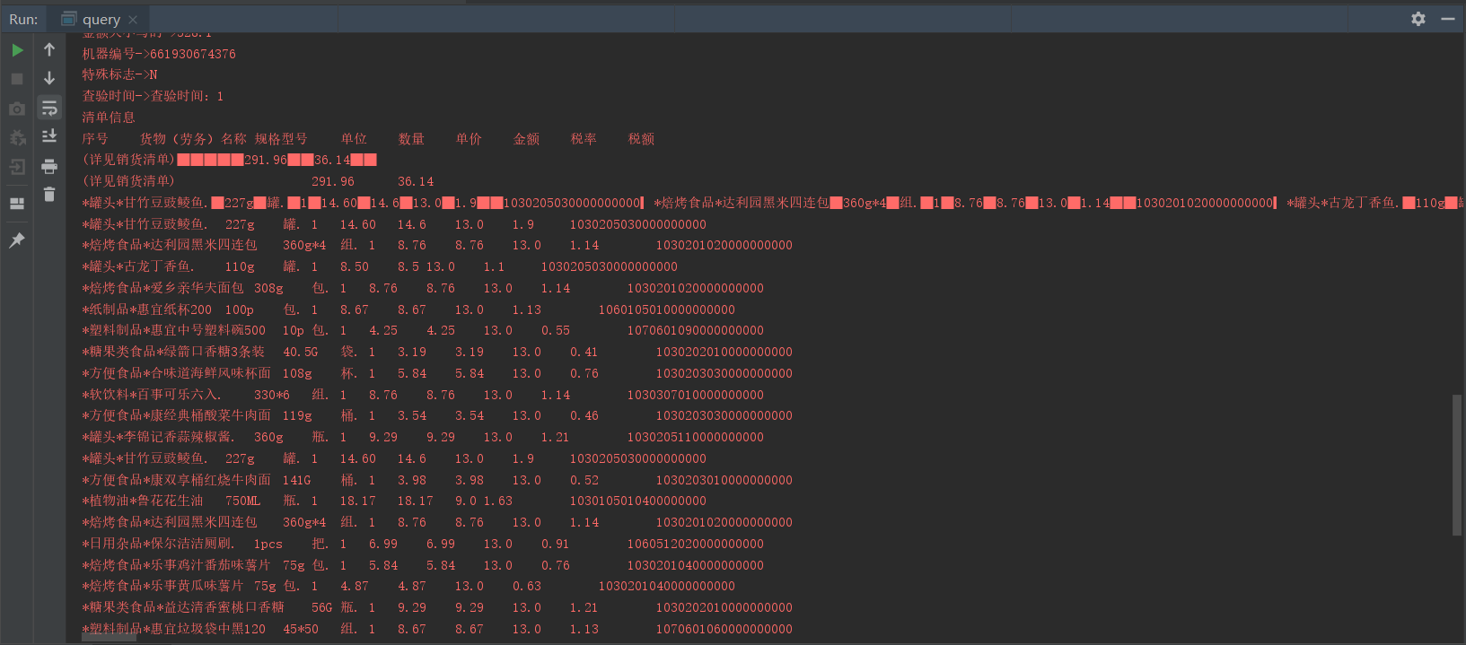Screen dimensions: 1466x645
Task: Click the row *塑料制品*惠宜中号塑料碗500
Action: click(423, 330)
